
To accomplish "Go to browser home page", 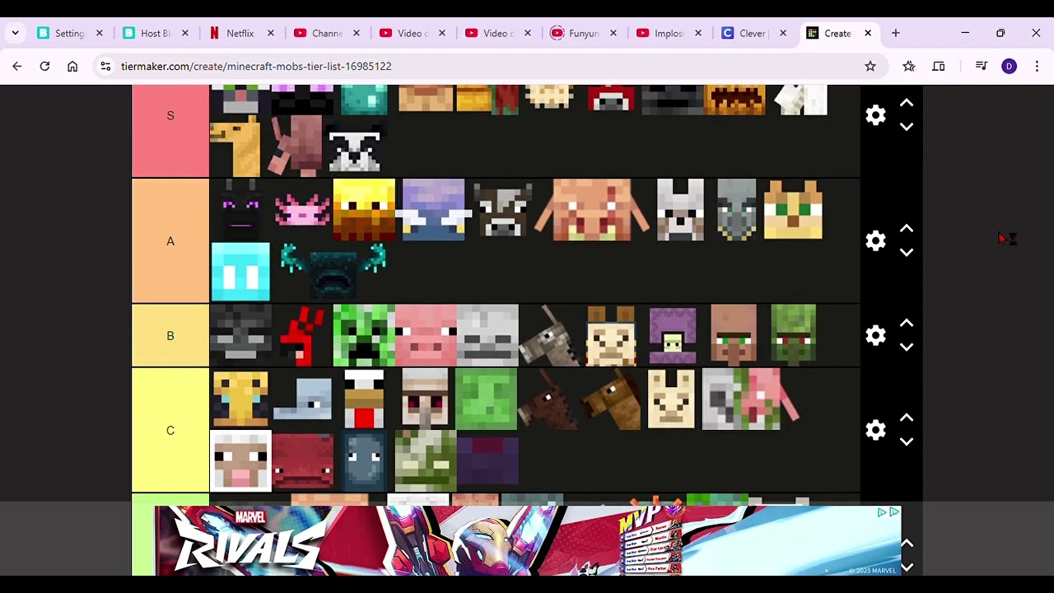I will pyautogui.click(x=72, y=66).
